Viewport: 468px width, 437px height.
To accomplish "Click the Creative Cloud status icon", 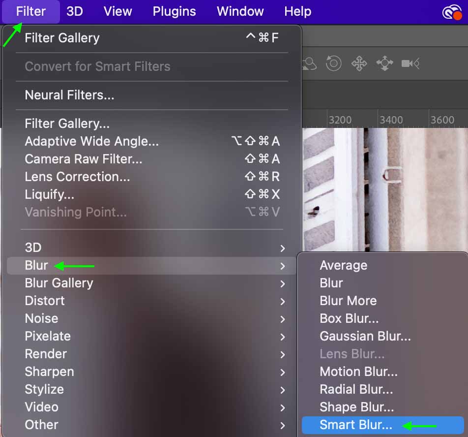I will pos(452,12).
